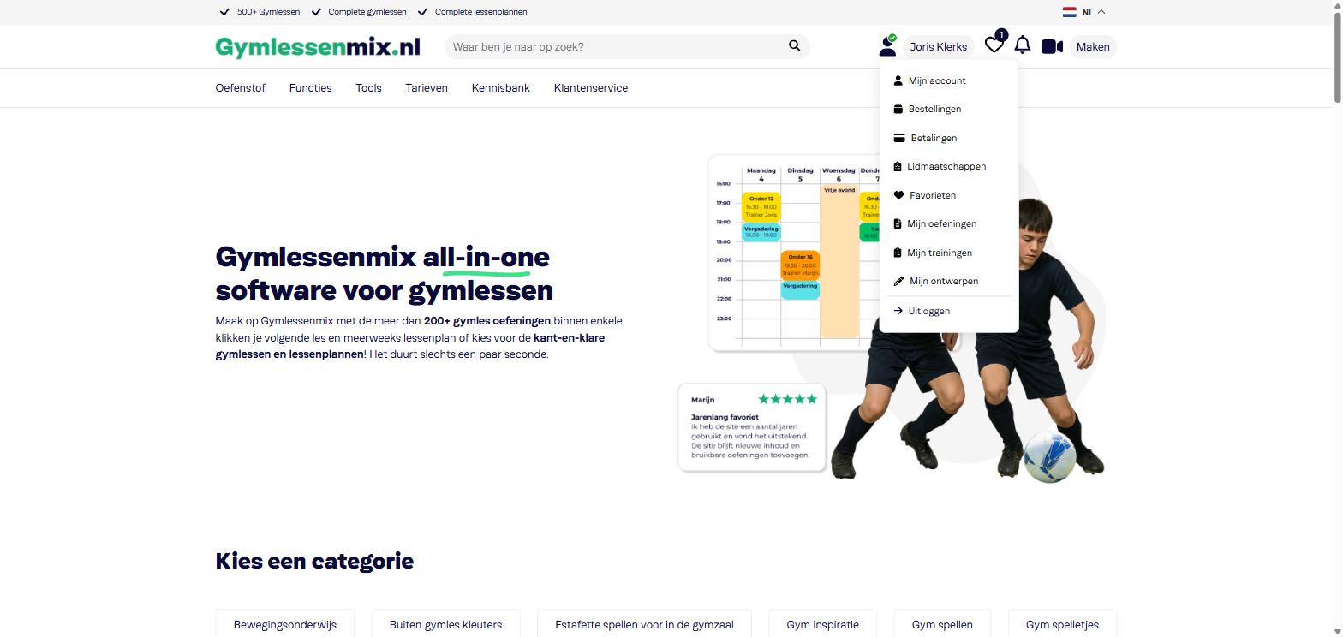Screen dimensions: 1343x637
Task: Open favorites via the heart icon
Action: (994, 45)
